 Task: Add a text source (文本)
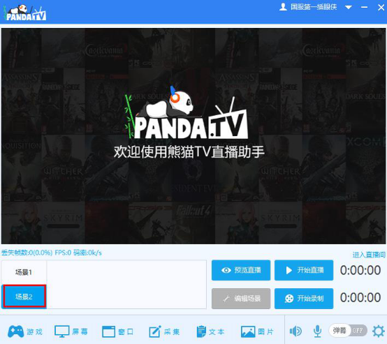(210, 331)
